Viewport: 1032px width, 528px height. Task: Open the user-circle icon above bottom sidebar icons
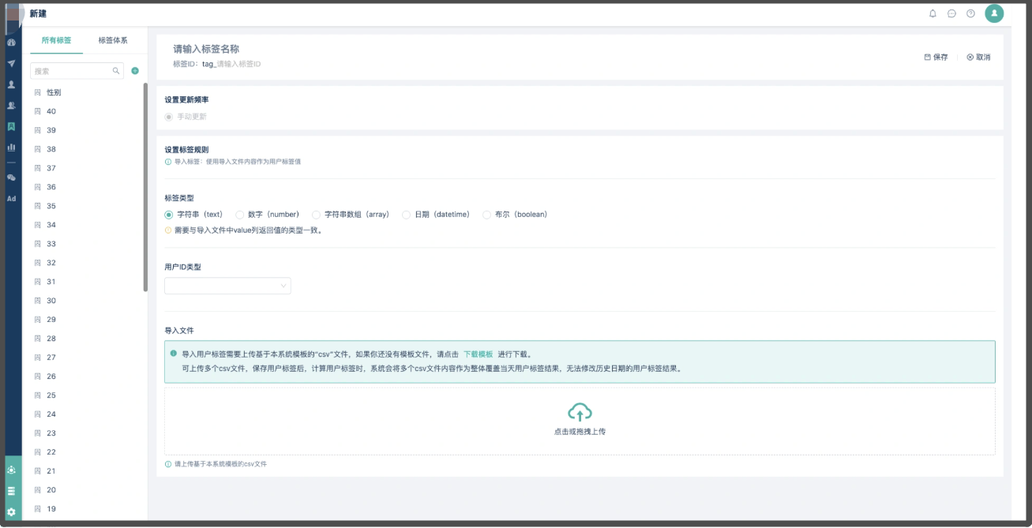(x=11, y=470)
